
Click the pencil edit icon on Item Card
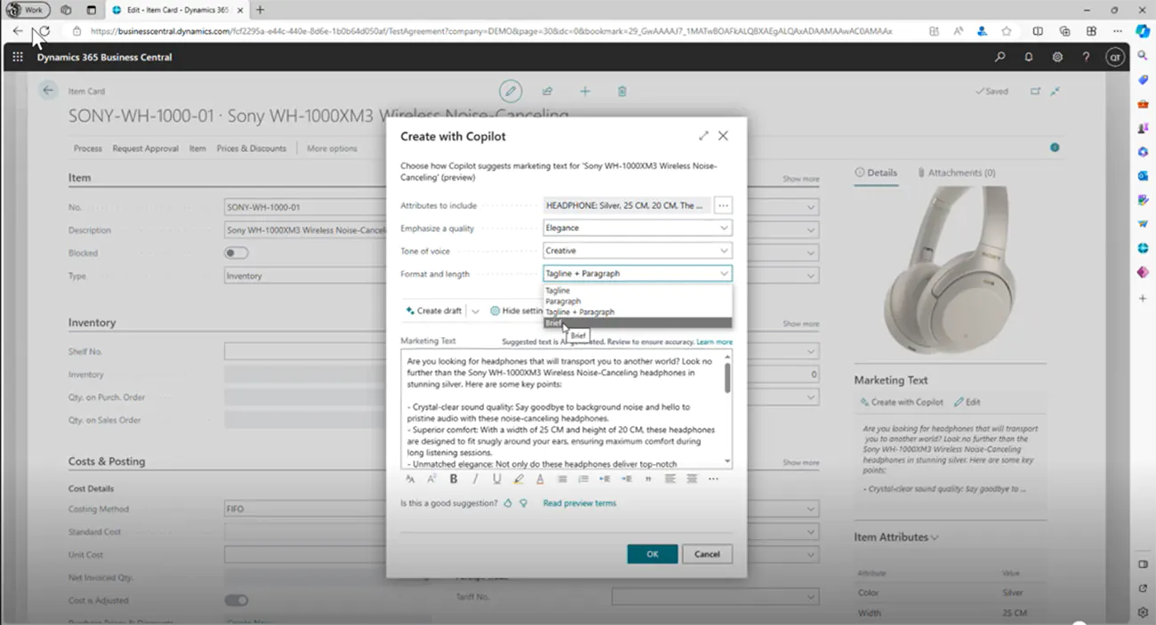(x=510, y=91)
